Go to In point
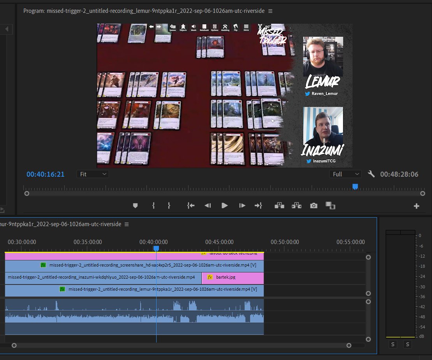Viewport: 432px width, 360px height. point(190,205)
